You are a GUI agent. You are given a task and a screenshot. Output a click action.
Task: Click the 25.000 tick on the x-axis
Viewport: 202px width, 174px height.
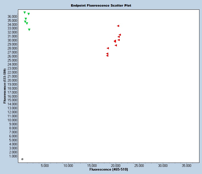coord(139,166)
